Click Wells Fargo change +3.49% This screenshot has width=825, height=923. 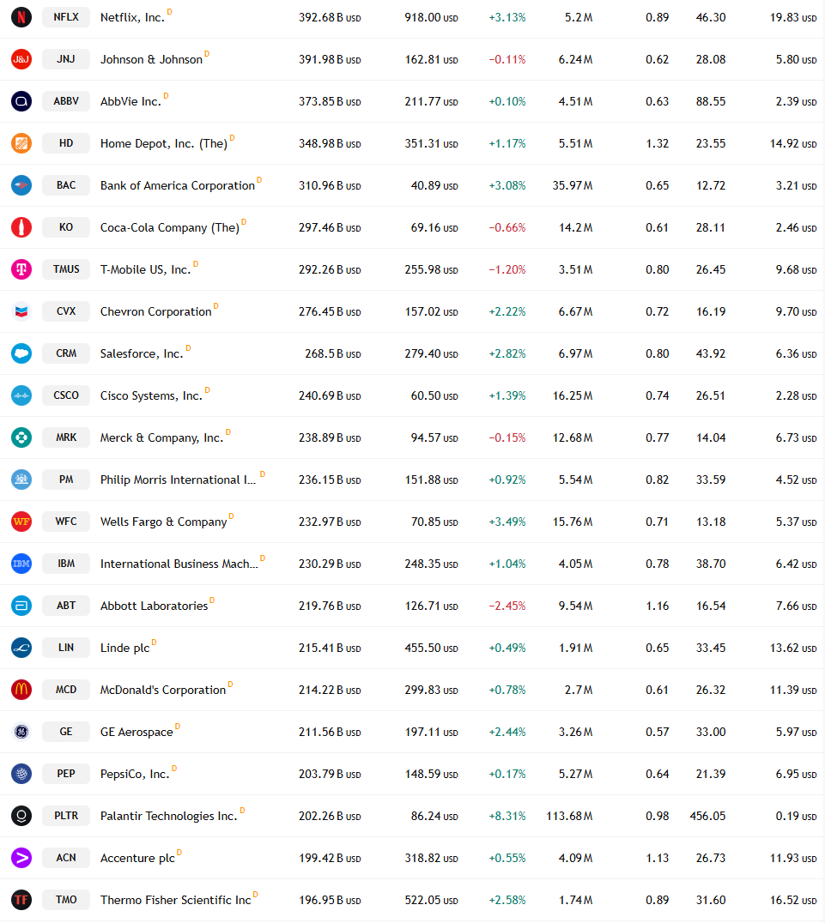click(507, 522)
